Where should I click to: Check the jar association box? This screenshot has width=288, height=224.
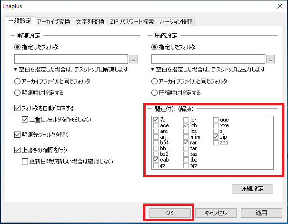click(186, 120)
